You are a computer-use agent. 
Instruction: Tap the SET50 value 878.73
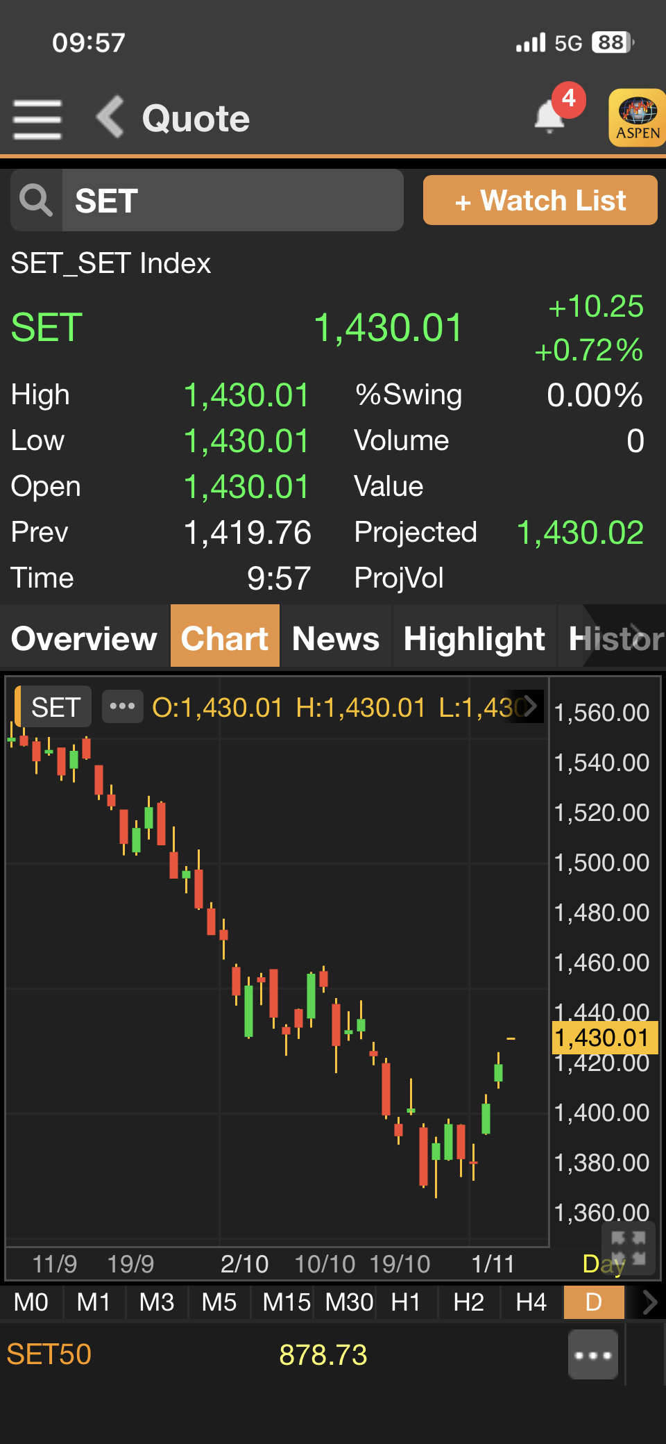(x=323, y=1354)
